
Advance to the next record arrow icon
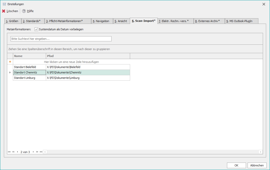[33, 152]
